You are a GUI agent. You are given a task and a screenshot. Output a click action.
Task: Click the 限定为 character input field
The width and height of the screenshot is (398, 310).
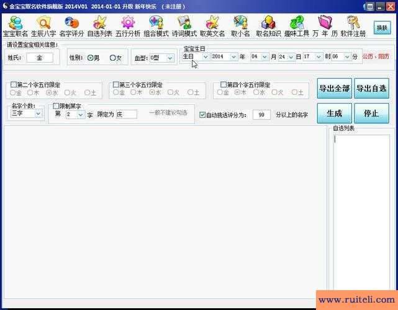pos(127,114)
